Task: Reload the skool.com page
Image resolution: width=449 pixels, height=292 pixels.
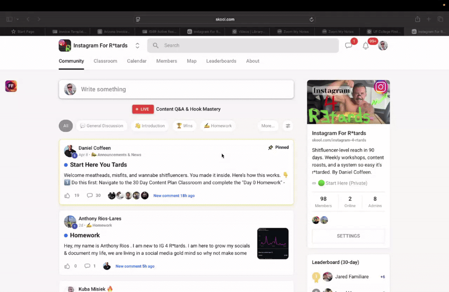Action: click(x=311, y=19)
